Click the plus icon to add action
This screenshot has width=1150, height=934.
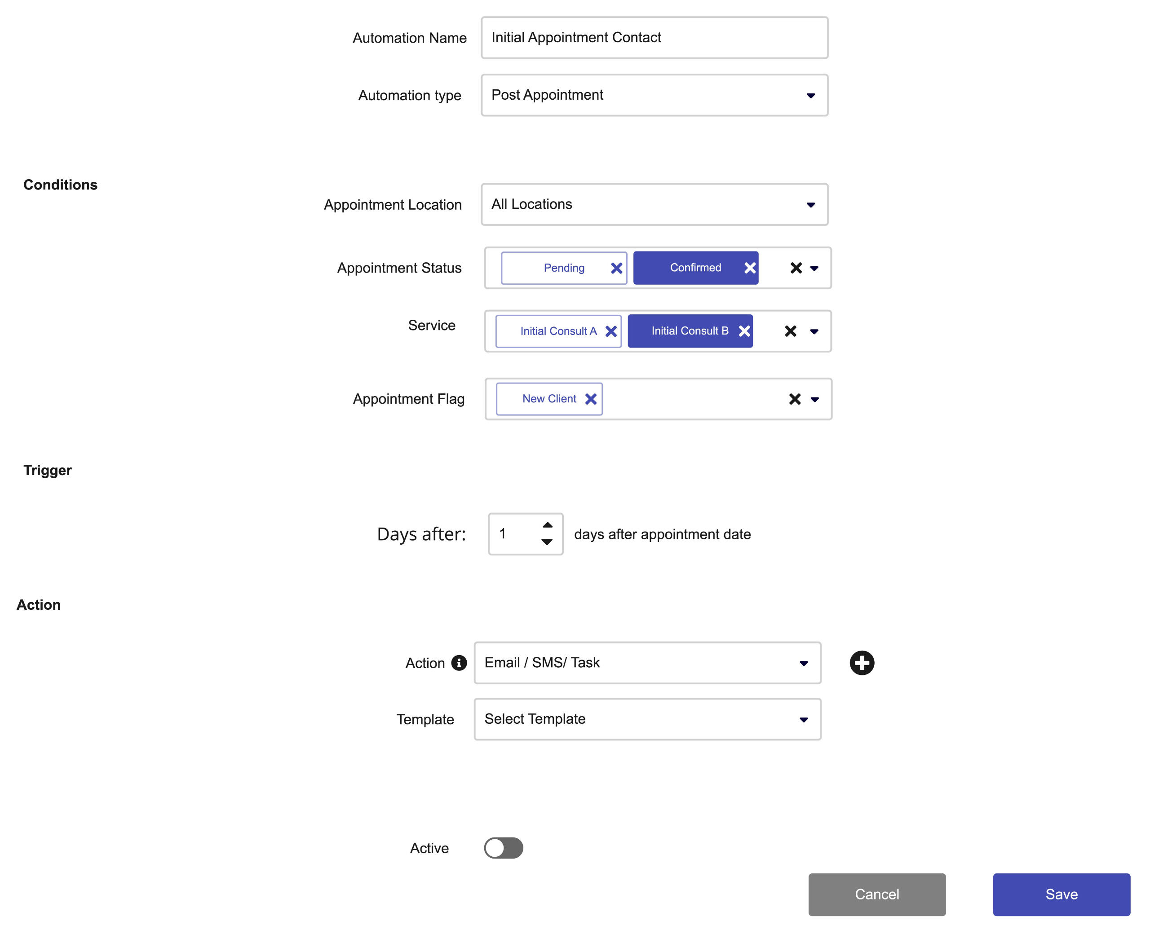point(861,662)
